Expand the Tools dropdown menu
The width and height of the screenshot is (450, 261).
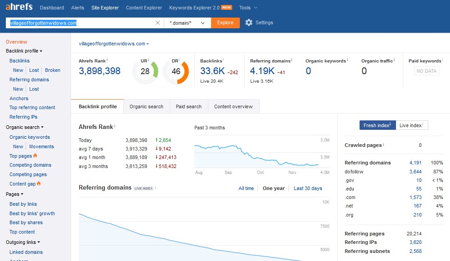point(248,8)
